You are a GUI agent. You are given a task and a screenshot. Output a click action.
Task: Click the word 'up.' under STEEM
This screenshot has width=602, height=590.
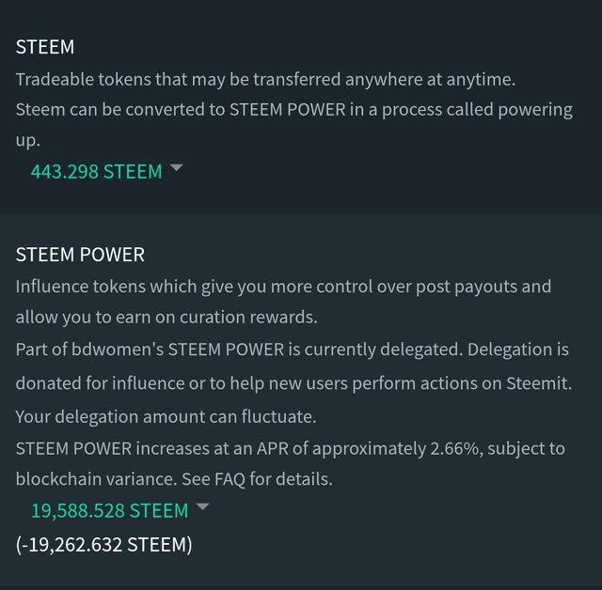[27, 141]
